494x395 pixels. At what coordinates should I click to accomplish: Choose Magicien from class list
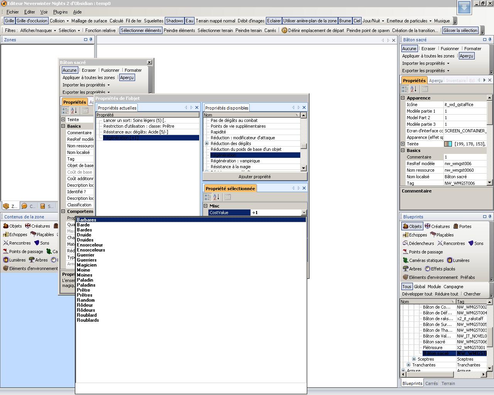[x=87, y=265]
